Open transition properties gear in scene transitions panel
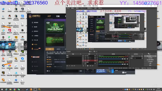Viewport: 162px width, 91px height. (142, 56)
